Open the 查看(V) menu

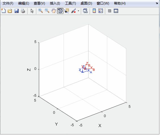coord(39,3)
